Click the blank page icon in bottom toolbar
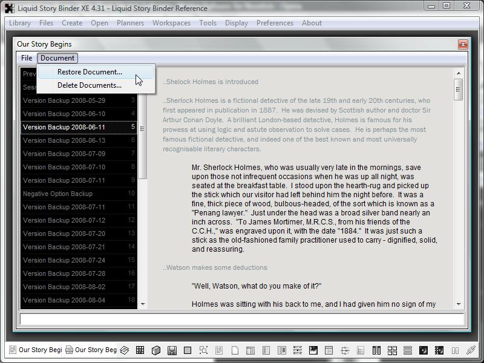484x363 pixels. pos(235,350)
